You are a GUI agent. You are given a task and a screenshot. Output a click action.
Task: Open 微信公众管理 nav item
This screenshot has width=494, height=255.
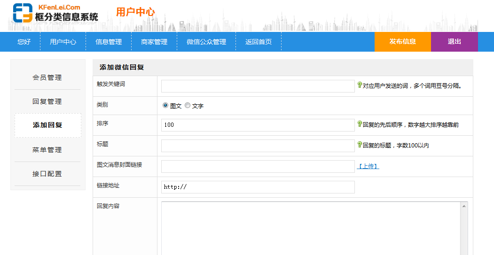coord(206,42)
